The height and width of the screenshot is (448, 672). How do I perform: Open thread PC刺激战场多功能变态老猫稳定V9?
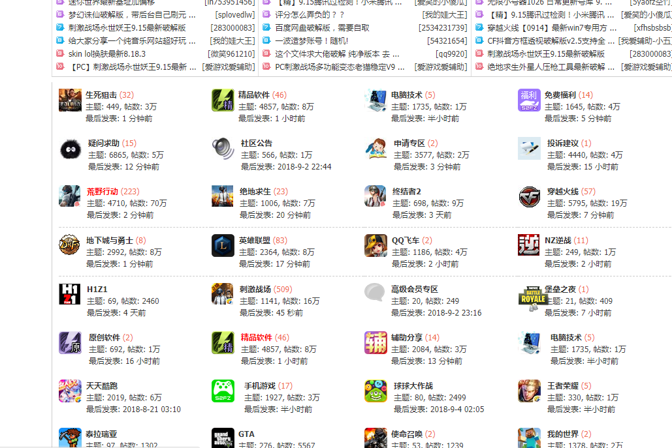(x=340, y=67)
